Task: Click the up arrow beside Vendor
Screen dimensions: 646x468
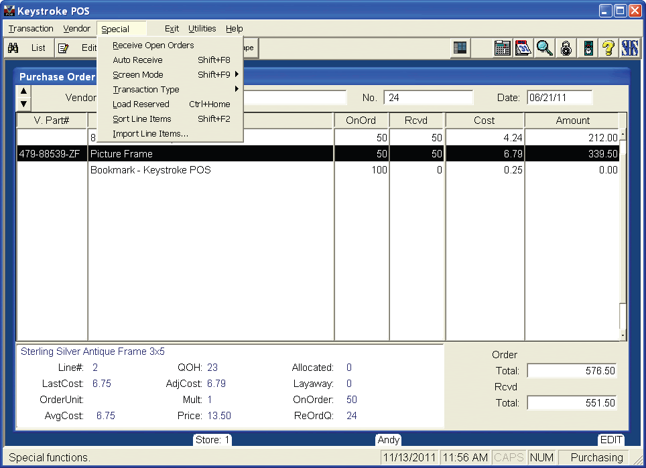Action: click(x=23, y=91)
